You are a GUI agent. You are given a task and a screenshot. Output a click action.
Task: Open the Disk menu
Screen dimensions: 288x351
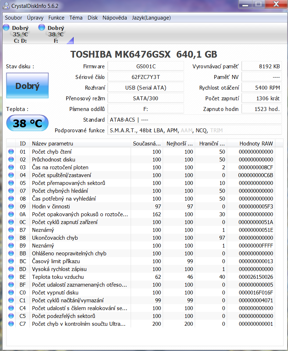pos(93,18)
